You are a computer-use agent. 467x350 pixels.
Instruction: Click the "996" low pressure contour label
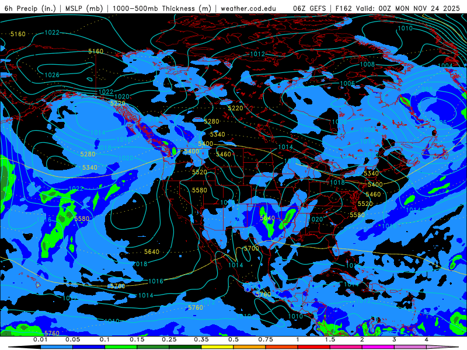[x=441, y=123]
